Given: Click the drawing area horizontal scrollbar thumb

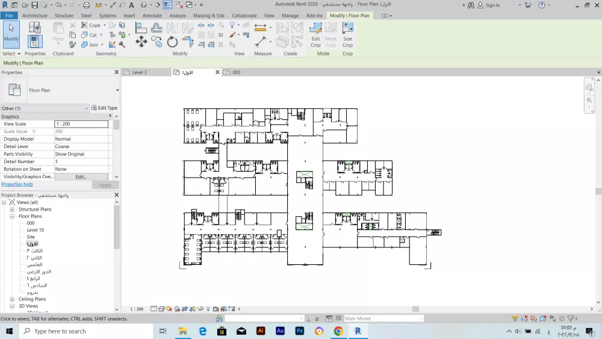Looking at the screenshot, I should click(415, 309).
